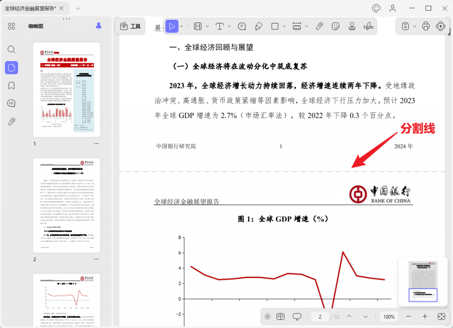Close the 全球经济金融展望报告 tab
The height and width of the screenshot is (328, 453).
61,8
